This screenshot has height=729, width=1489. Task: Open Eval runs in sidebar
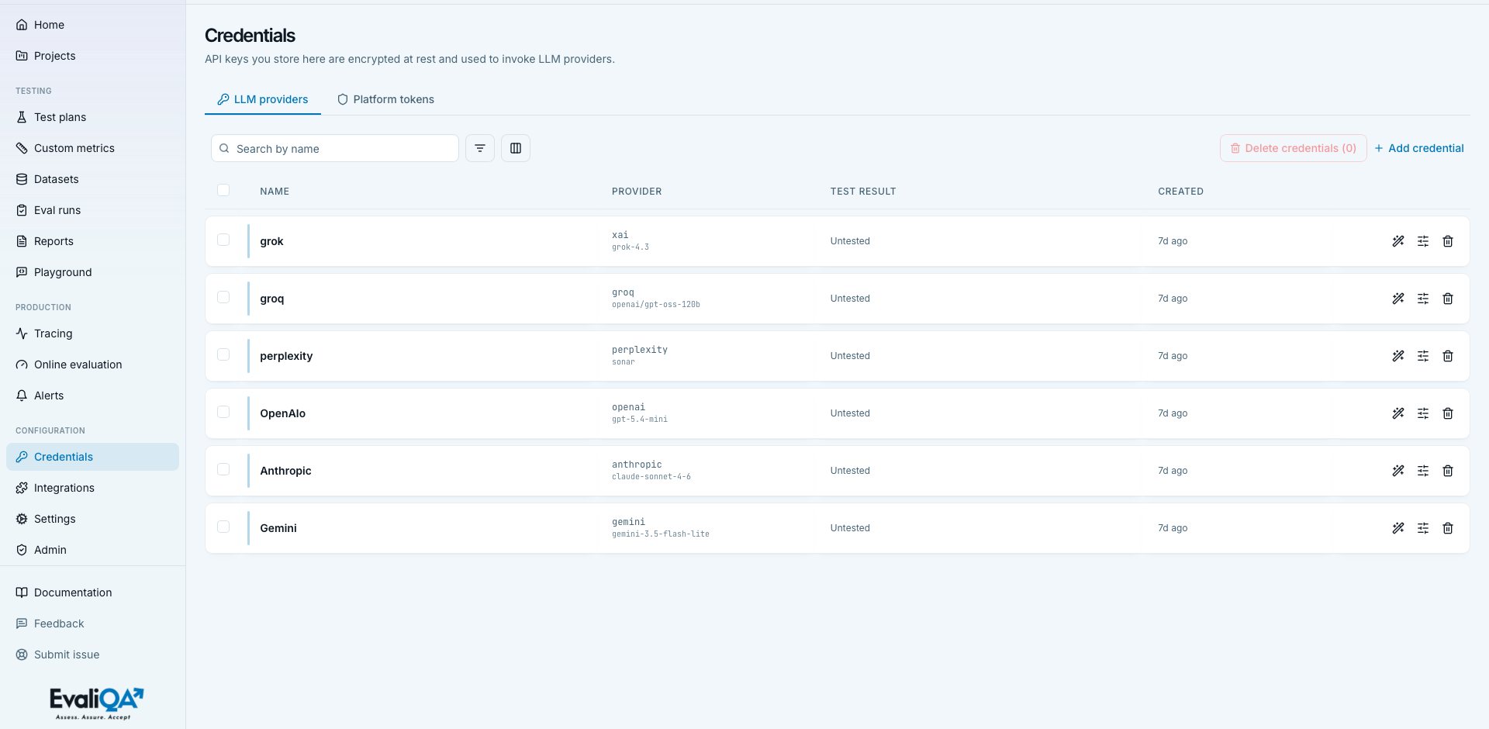tap(92, 210)
